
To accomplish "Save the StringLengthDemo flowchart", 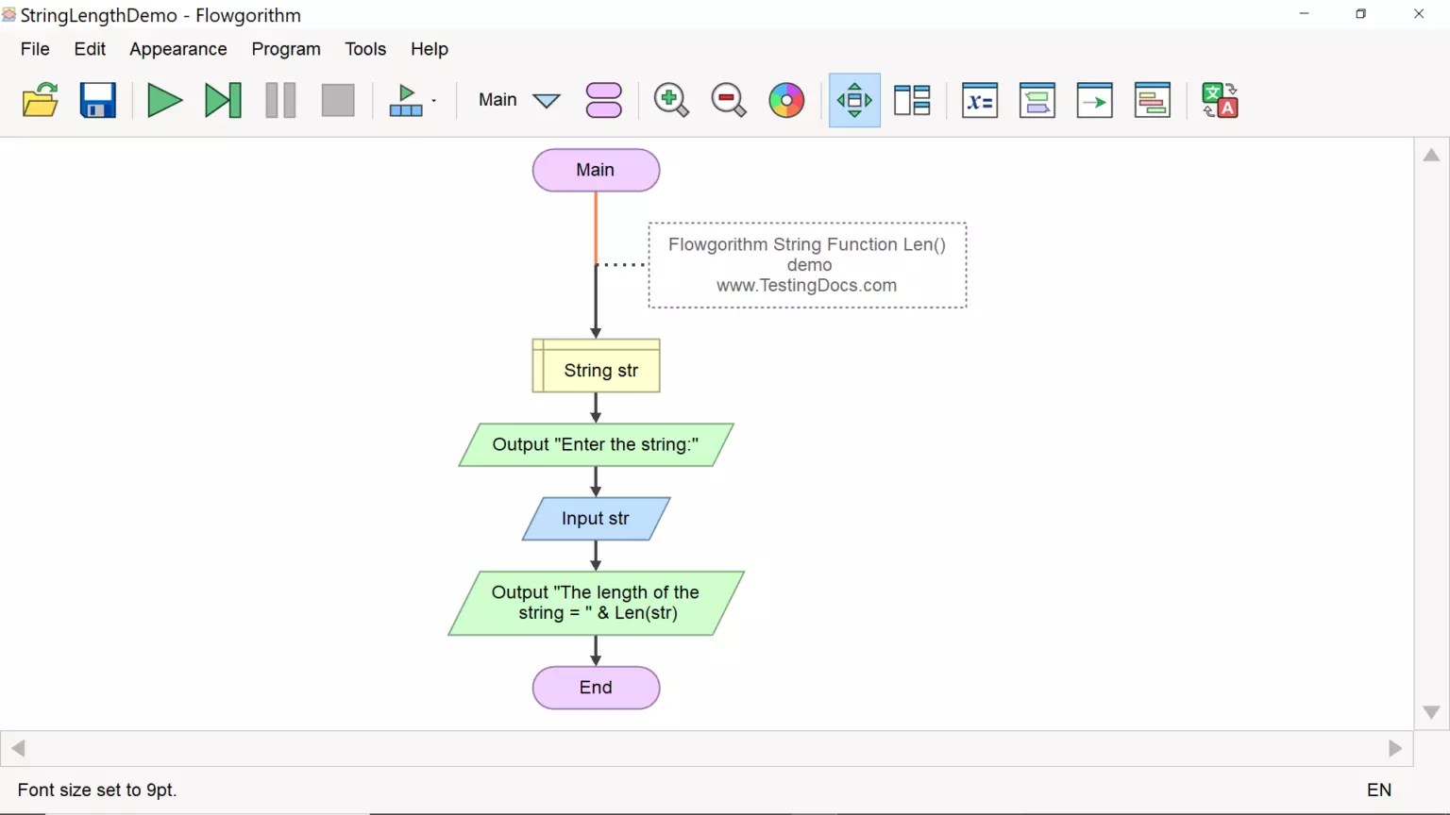I will pos(97,100).
